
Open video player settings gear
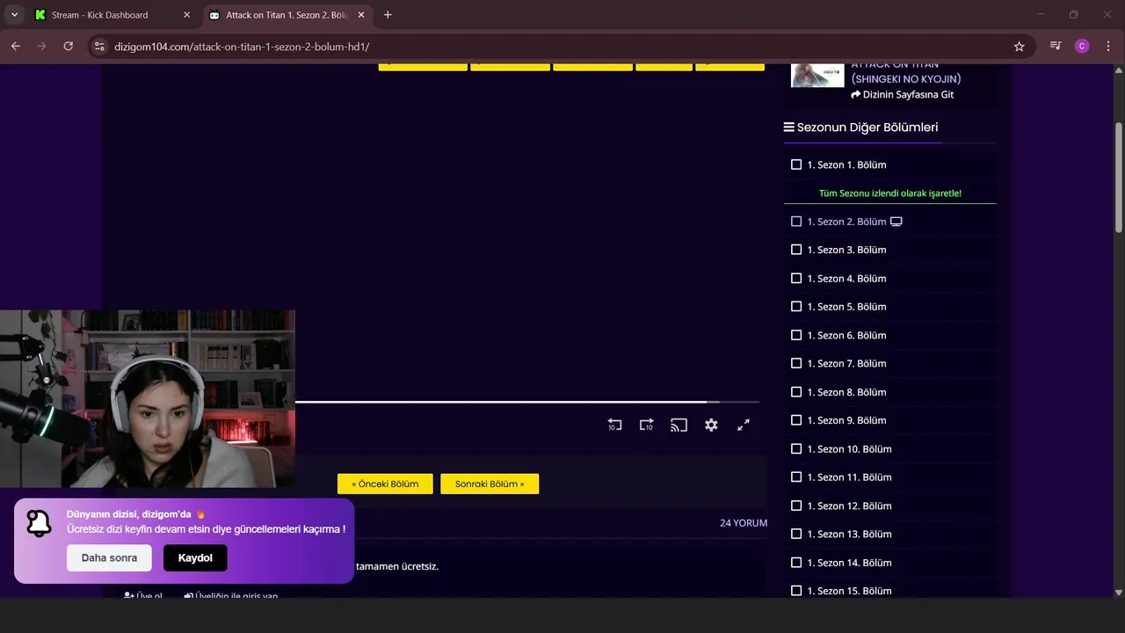pos(711,425)
